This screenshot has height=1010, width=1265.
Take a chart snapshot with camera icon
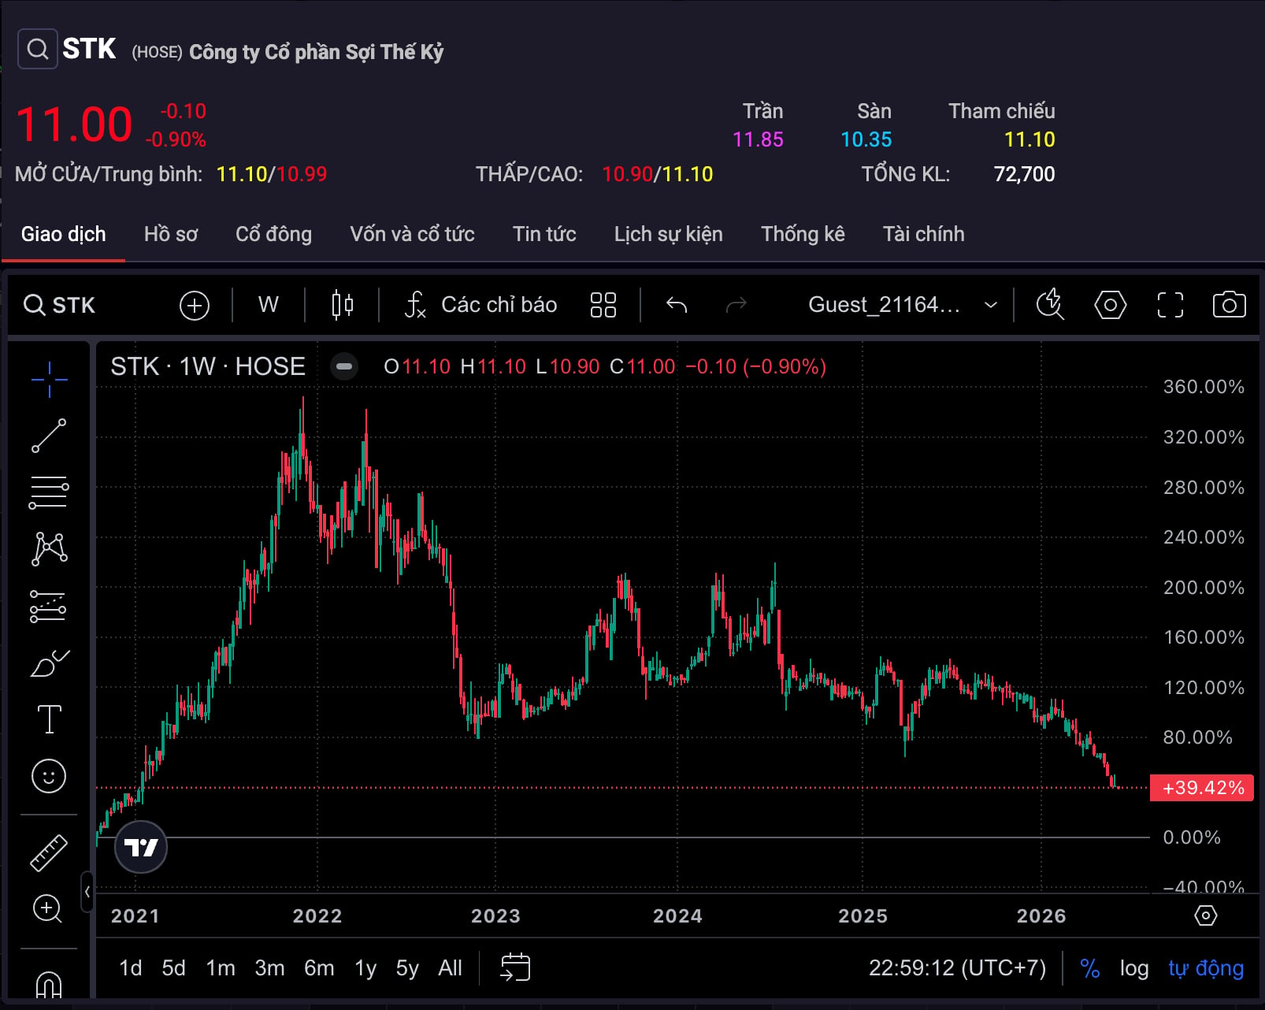(x=1230, y=305)
